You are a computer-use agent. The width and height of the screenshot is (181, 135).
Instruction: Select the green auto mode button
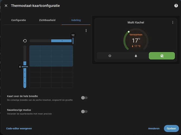[x=162, y=56]
